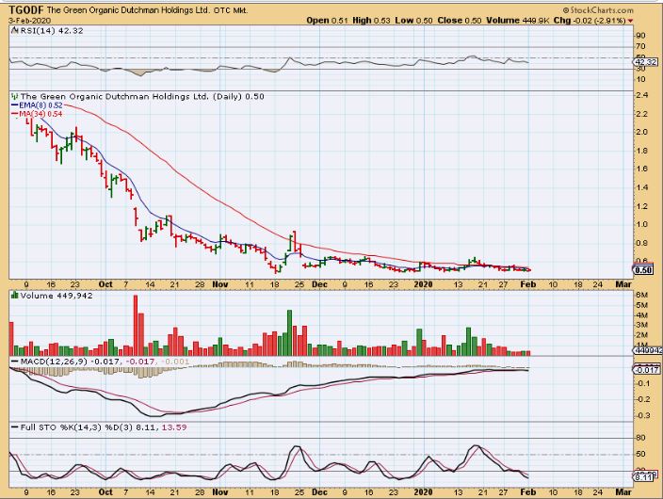Click the black MACD legend line marker
Screen dimensions: 663x499
pyautogui.click(x=15, y=362)
